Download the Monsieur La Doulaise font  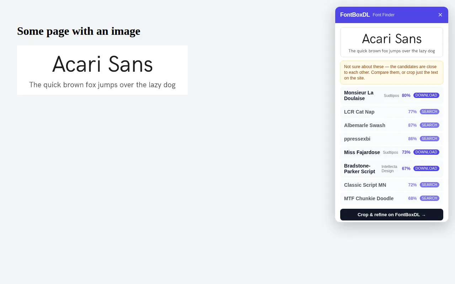pyautogui.click(x=426, y=95)
